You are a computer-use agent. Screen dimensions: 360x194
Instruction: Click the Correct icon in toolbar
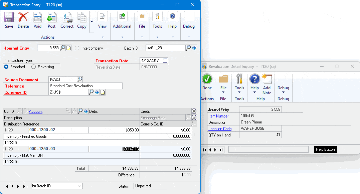(x=67, y=20)
